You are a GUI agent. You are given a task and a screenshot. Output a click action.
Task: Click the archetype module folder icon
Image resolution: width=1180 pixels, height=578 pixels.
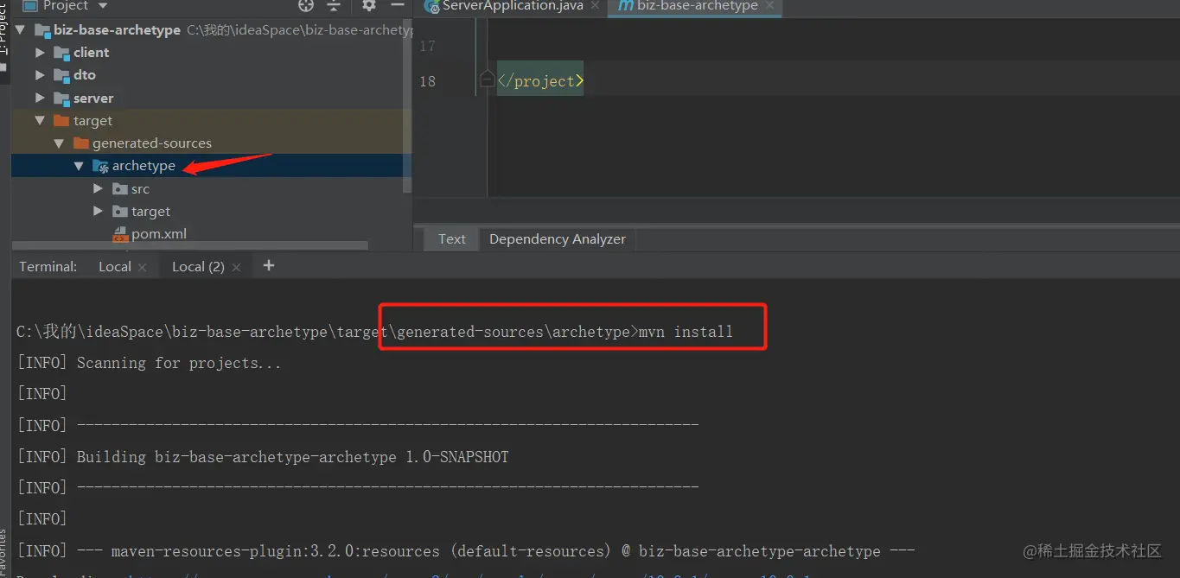point(100,166)
